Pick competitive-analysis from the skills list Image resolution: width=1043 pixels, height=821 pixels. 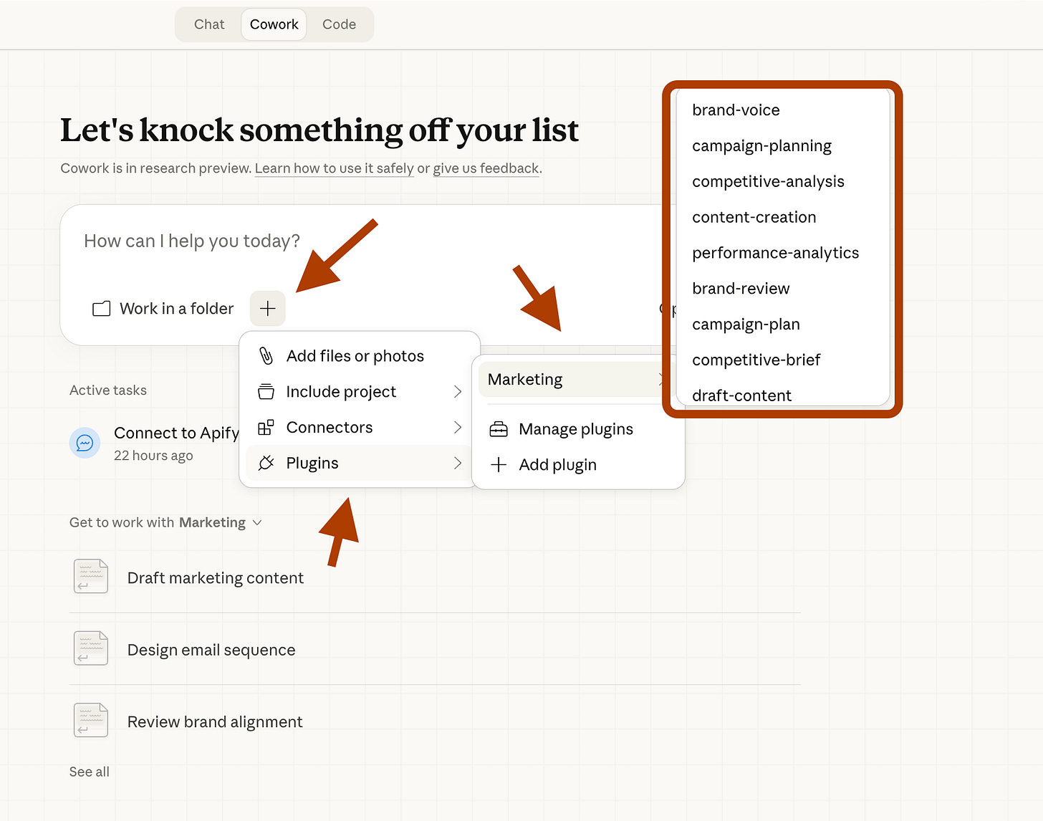768,182
